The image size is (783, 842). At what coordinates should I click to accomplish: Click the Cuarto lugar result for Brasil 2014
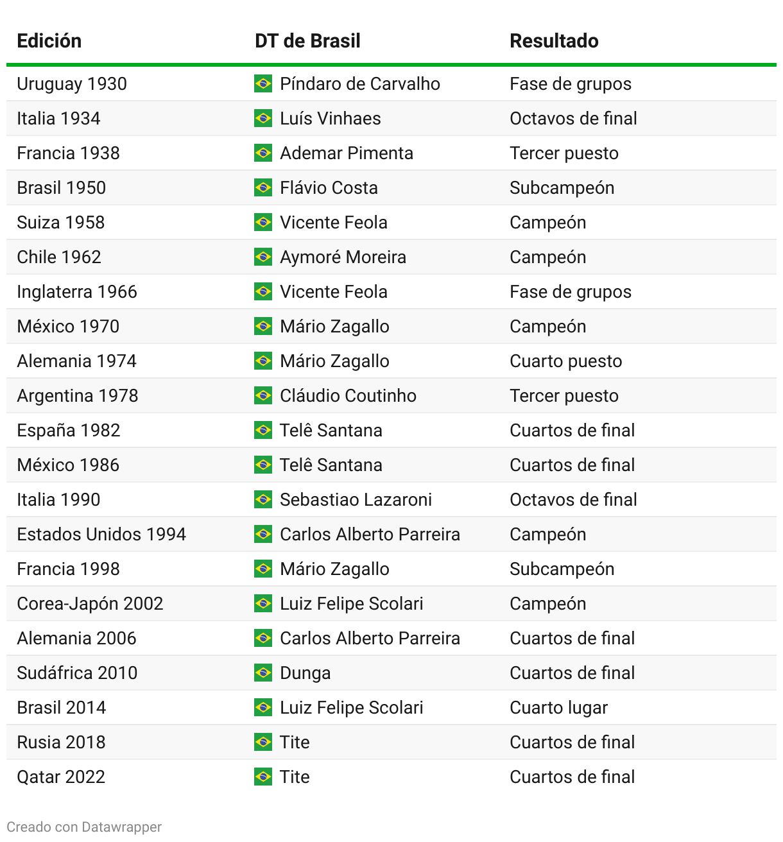[x=558, y=707]
